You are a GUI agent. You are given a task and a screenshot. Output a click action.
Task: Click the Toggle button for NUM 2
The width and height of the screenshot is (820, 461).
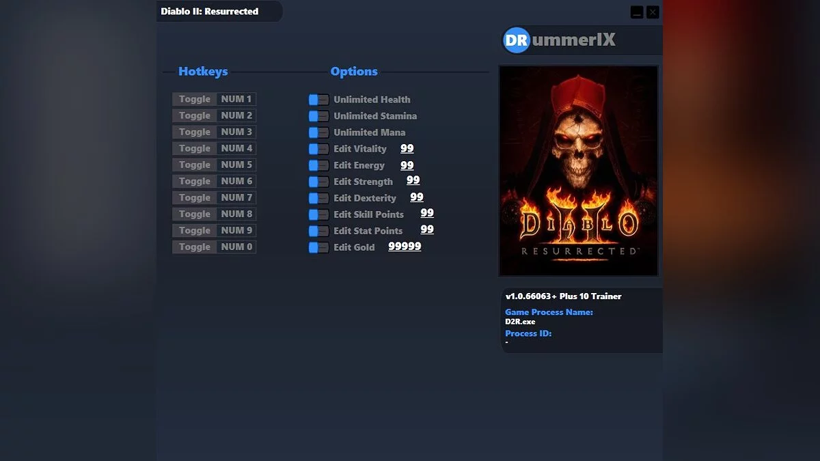[x=195, y=115]
